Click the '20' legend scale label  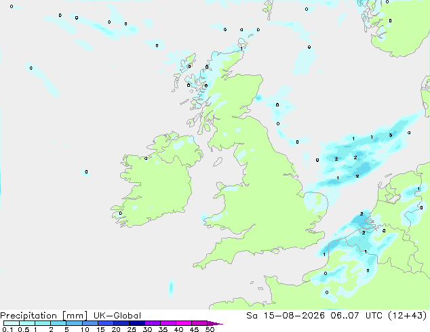point(116,329)
